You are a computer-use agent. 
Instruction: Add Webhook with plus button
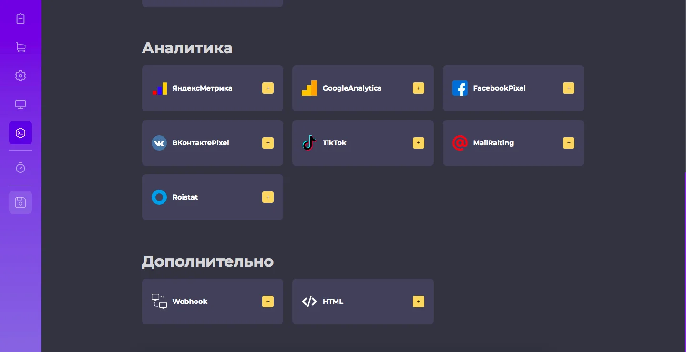click(268, 302)
